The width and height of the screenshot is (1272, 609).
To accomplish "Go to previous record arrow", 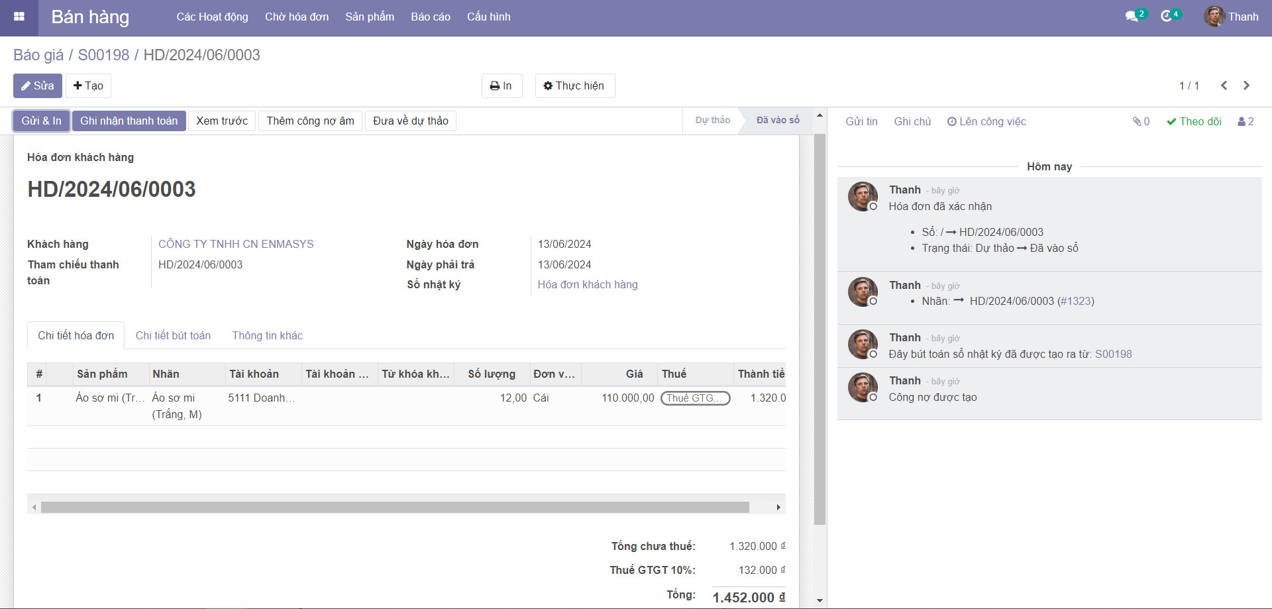I will (x=1224, y=85).
